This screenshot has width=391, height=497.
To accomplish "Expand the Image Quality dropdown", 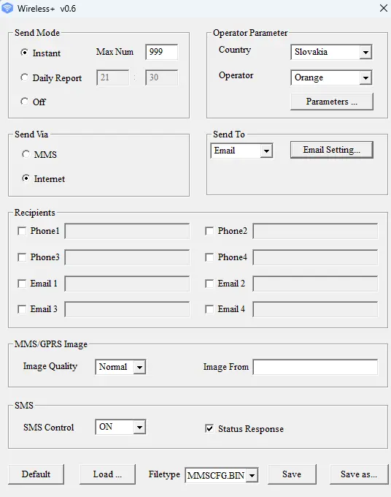I will [120, 367].
